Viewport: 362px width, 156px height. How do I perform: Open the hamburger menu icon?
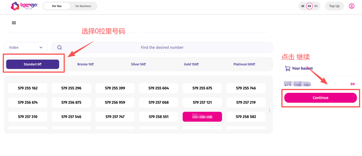pos(14,23)
